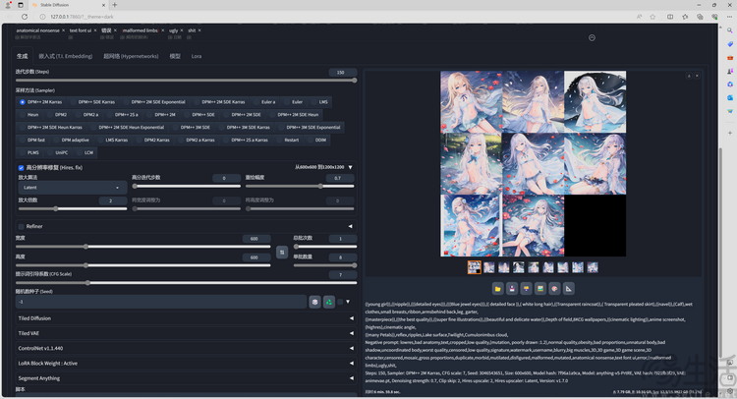Send to extras triangle ruler icon

pyautogui.click(x=568, y=289)
